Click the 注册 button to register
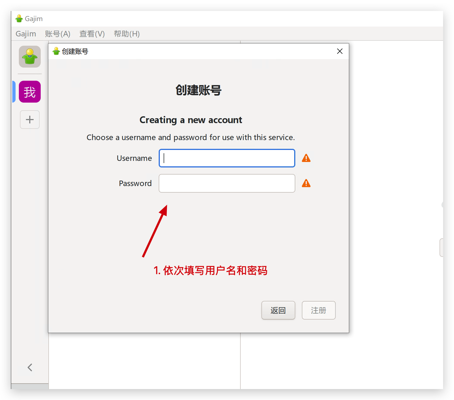The image size is (454, 400). pos(319,310)
